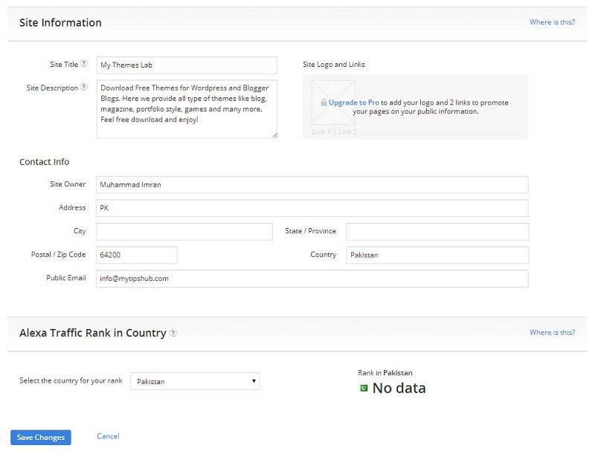Click Where is this in Alexa Traffic Rank section
595x451 pixels.
(x=553, y=332)
